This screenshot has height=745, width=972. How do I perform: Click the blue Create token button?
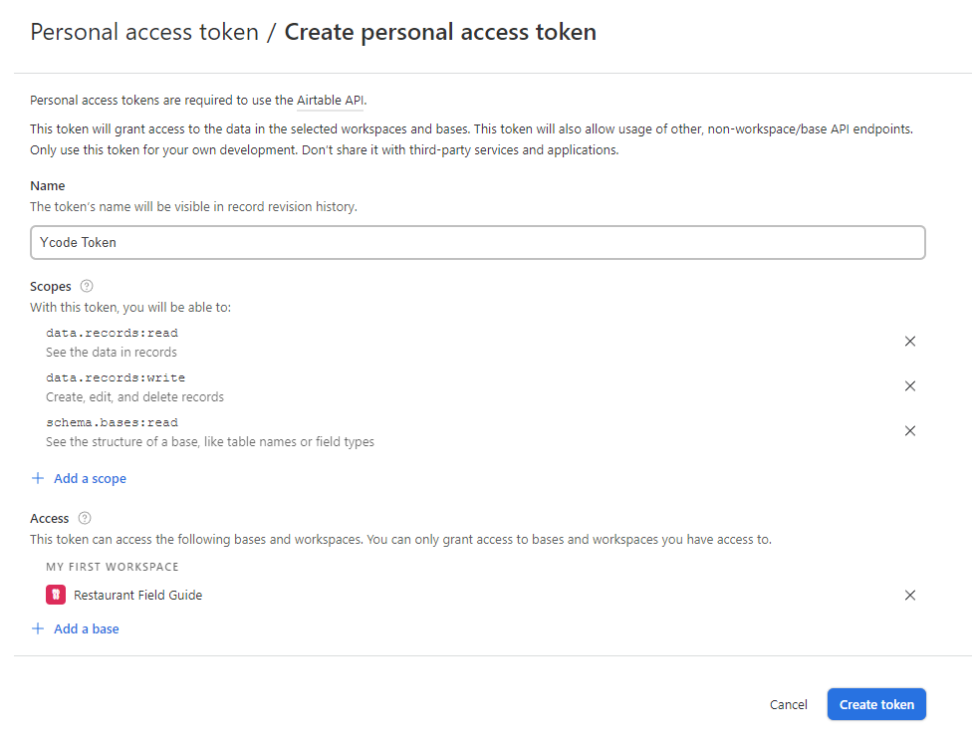(876, 704)
